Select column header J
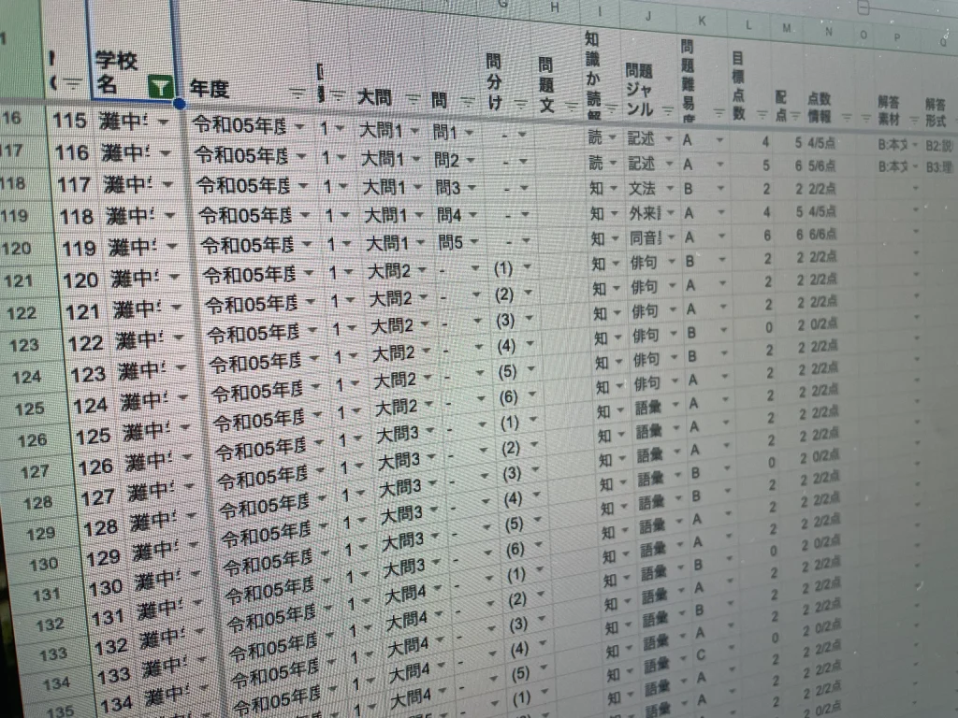This screenshot has width=958, height=718. pyautogui.click(x=648, y=16)
